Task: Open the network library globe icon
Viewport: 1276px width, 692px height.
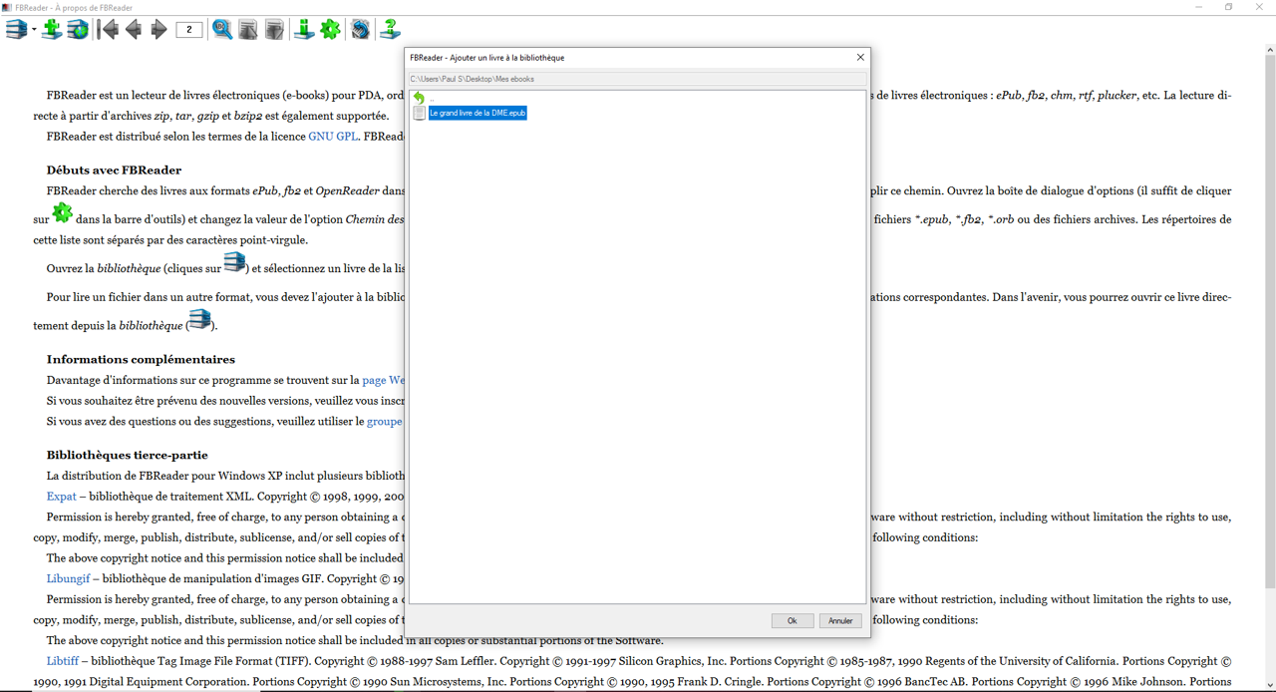Action: point(77,29)
